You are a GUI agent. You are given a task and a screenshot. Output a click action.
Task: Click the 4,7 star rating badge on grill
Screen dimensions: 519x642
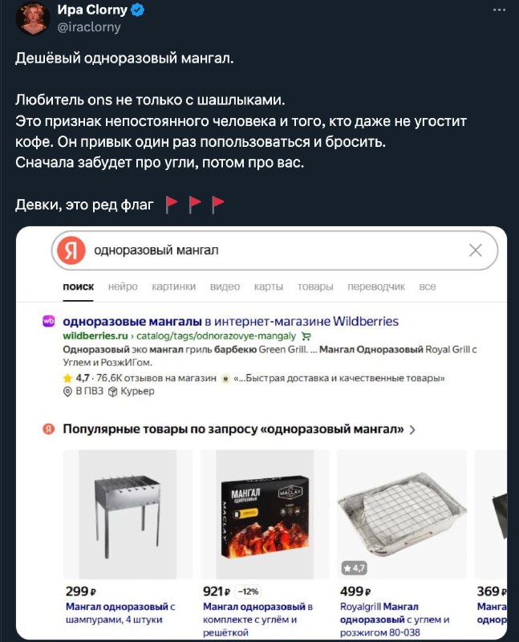point(355,568)
